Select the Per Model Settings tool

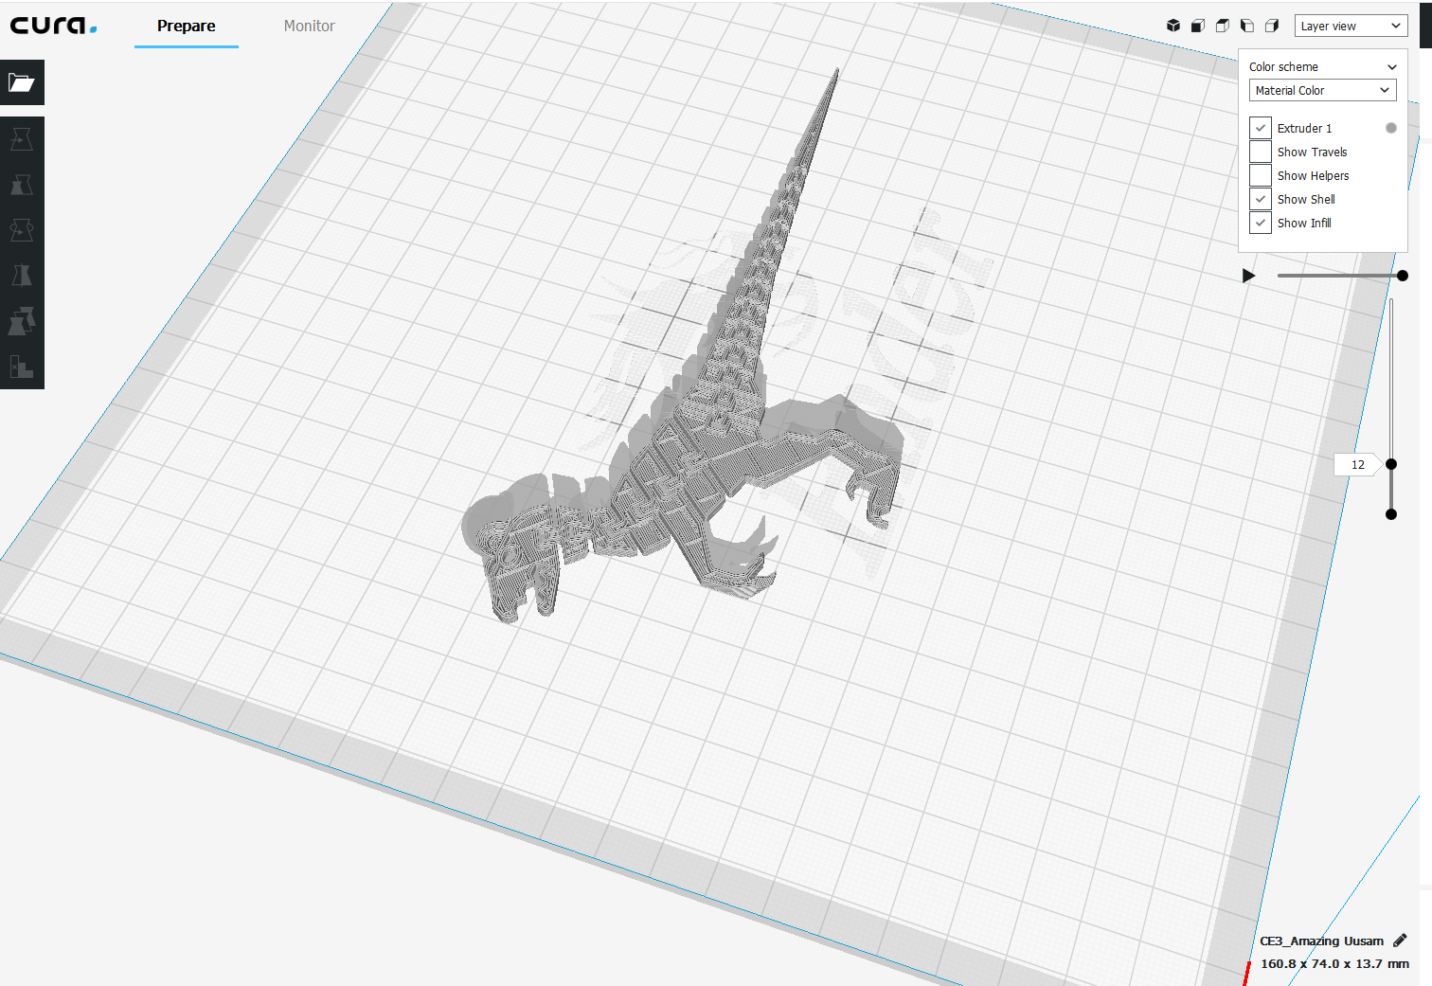pyautogui.click(x=22, y=321)
